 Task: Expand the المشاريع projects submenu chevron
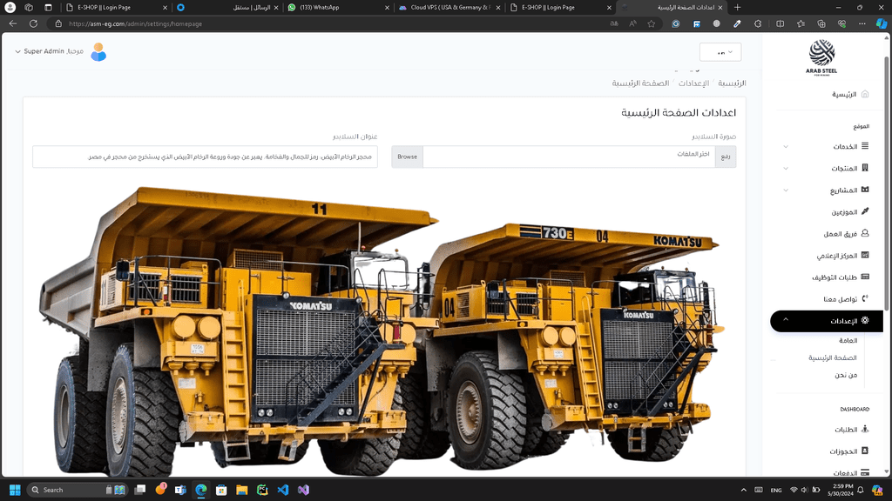(786, 190)
